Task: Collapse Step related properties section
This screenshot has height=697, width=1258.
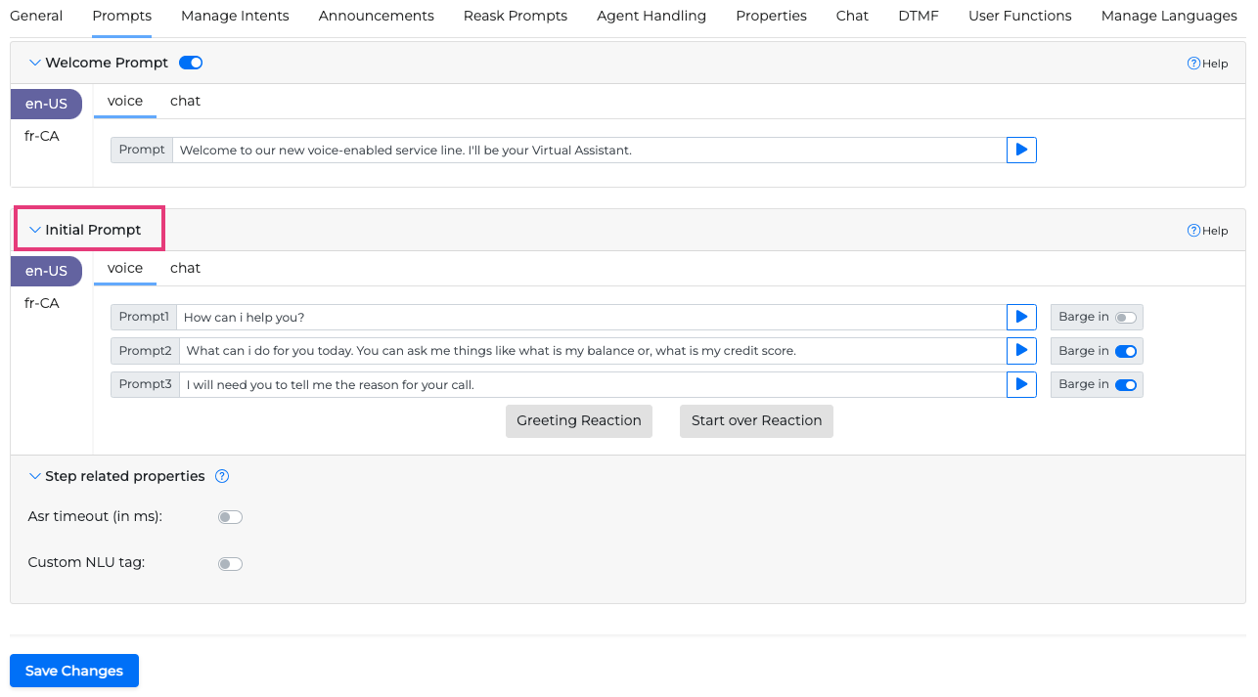Action: pyautogui.click(x=35, y=476)
